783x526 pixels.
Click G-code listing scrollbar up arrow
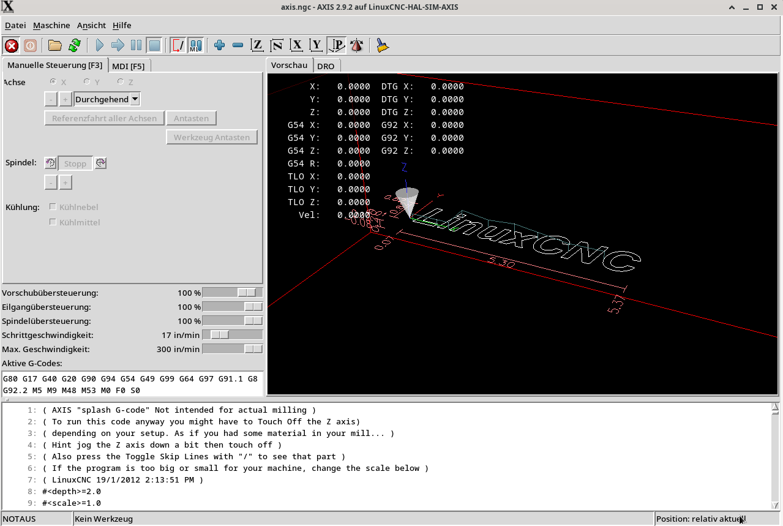[x=775, y=407]
